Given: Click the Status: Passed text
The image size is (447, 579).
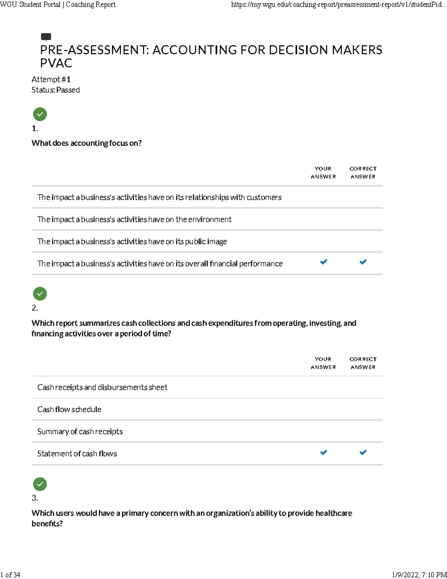Looking at the screenshot, I should (x=56, y=90).
